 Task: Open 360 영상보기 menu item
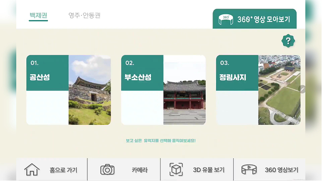coord(281,170)
